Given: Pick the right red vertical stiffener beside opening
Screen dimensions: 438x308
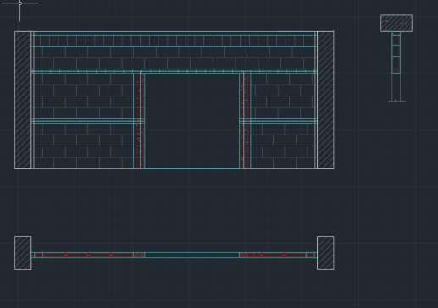Looking at the screenshot, I should (245, 121).
